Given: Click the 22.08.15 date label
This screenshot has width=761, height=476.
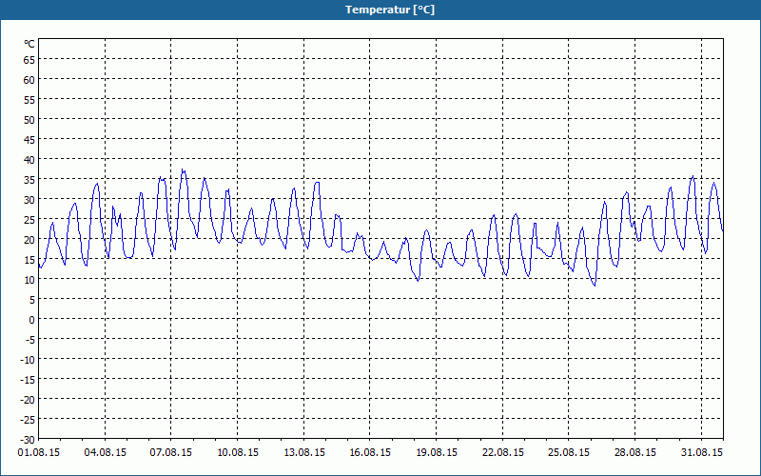Looking at the screenshot, I should click(x=503, y=453).
